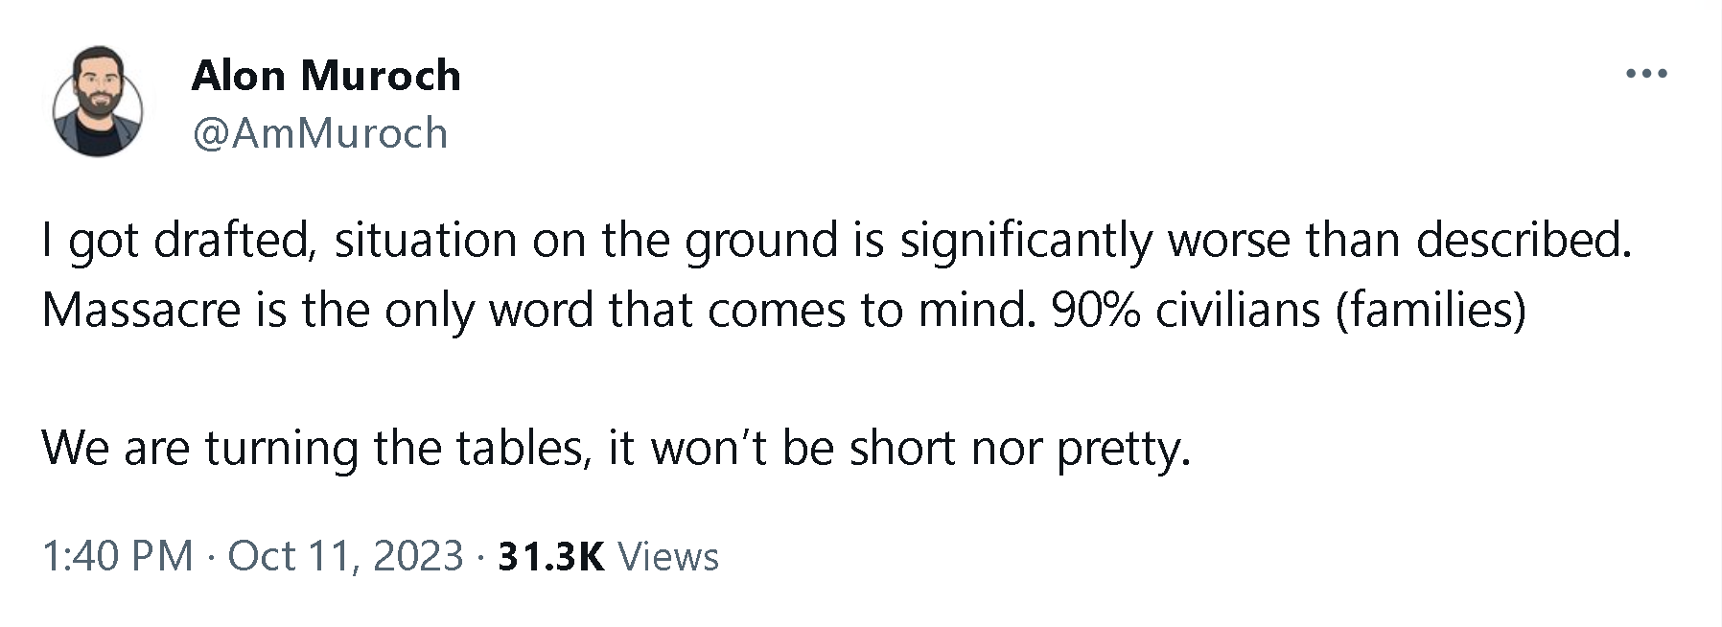Click the dot separator before 31.3K

tap(480, 556)
